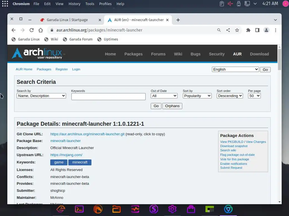This screenshot has width=289, height=216.
Task: Open the Garuda Forum bookmark
Action: point(78,39)
